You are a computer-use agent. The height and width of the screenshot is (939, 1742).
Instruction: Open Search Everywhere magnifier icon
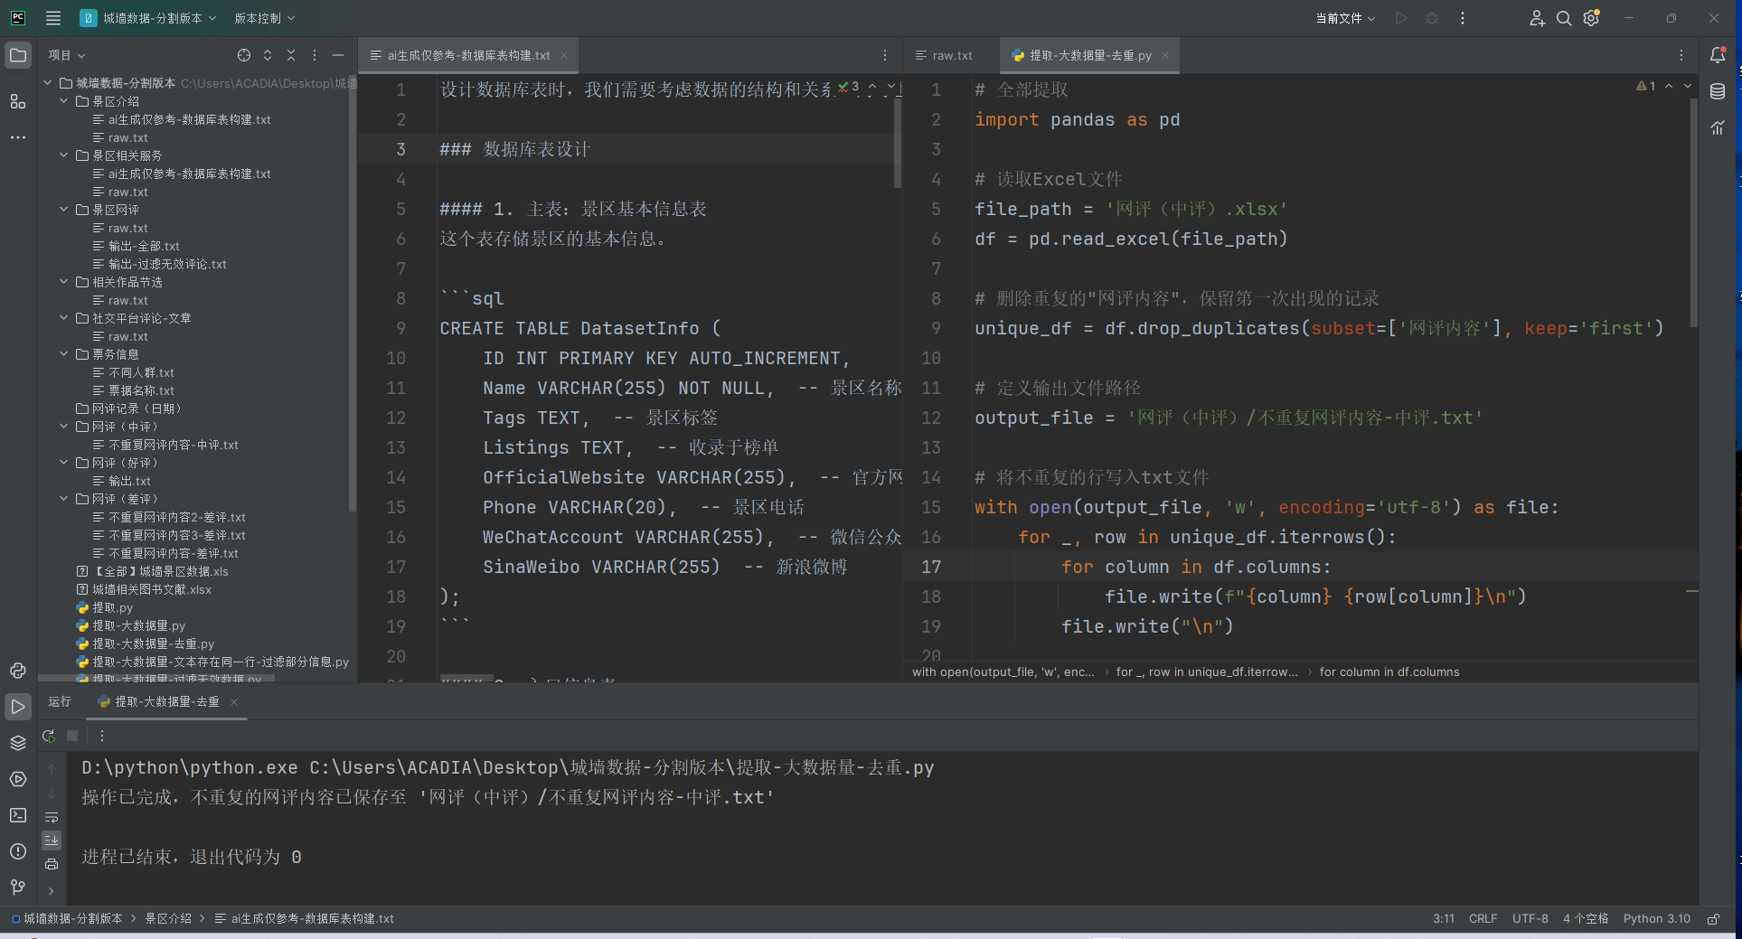click(1564, 18)
